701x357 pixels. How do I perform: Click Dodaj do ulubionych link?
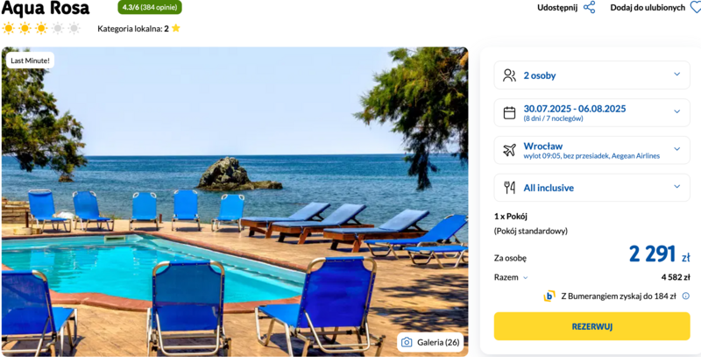[648, 8]
